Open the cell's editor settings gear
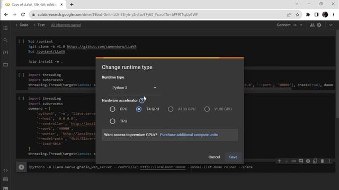The image size is (339, 190). click(308, 161)
